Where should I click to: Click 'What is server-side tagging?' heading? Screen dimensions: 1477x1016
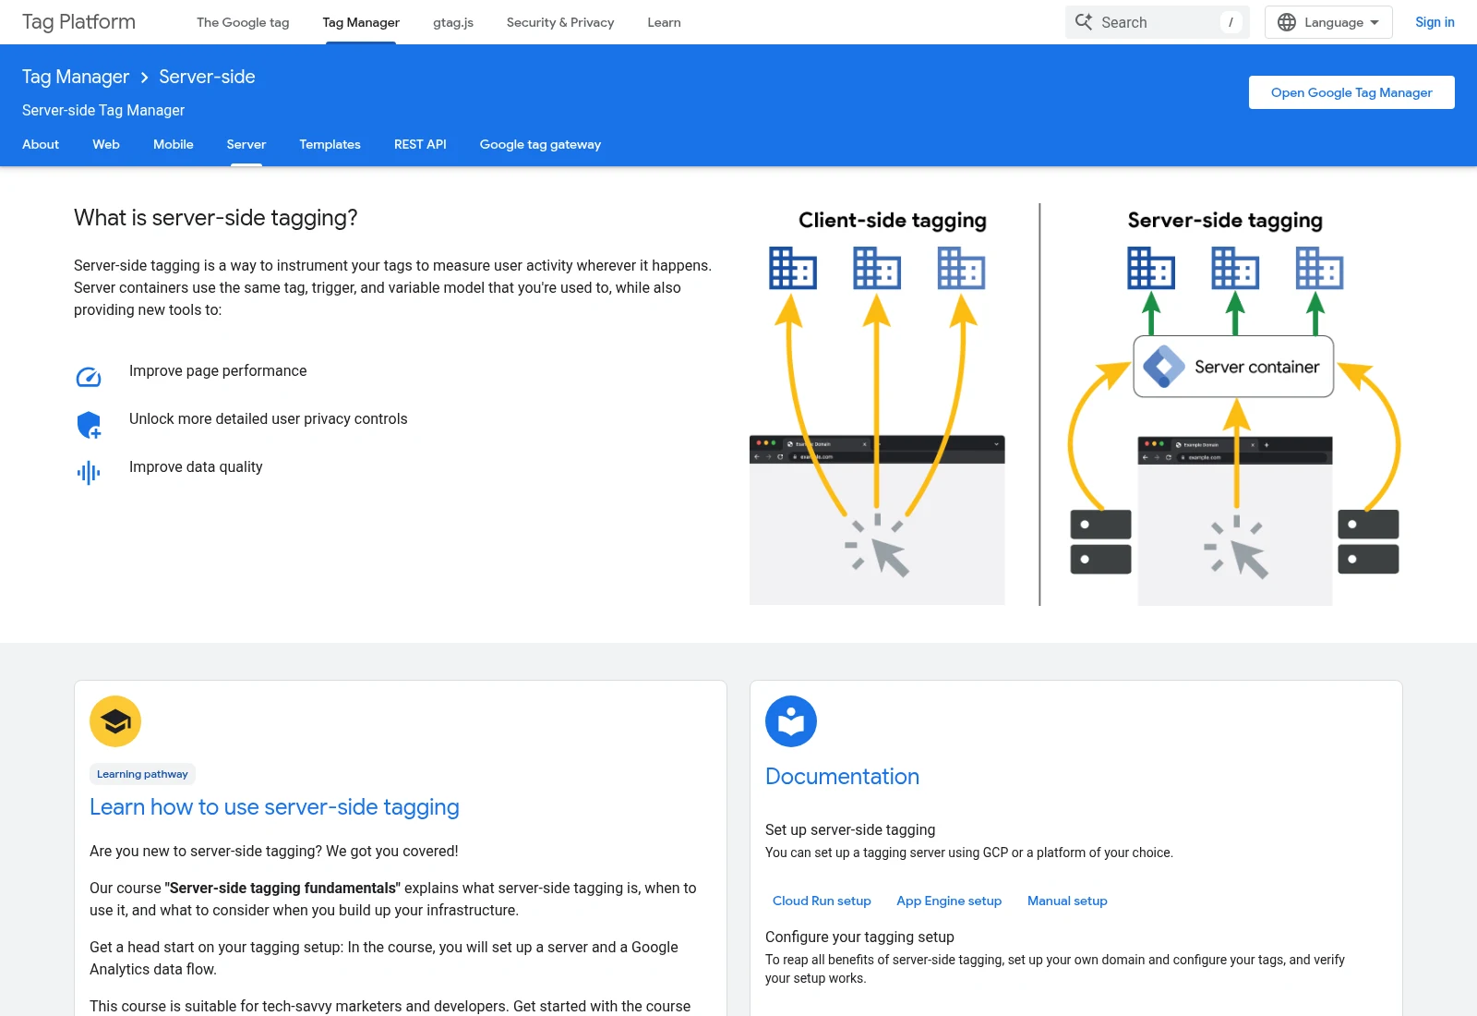215,218
